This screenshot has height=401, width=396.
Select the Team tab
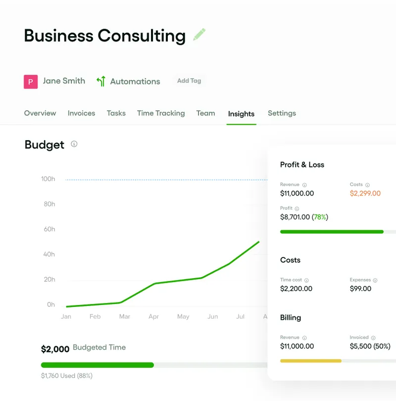pos(205,113)
